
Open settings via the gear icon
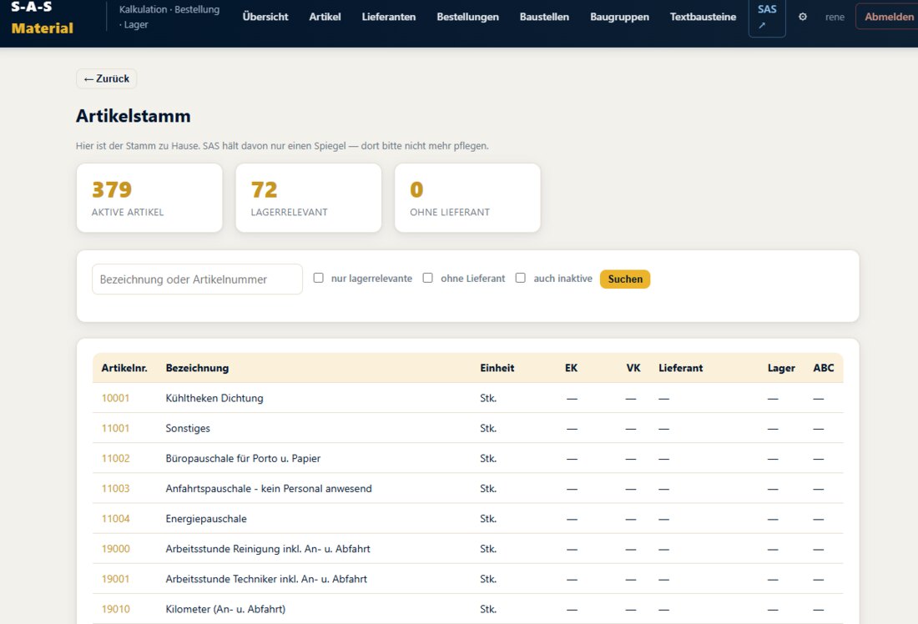tap(803, 17)
